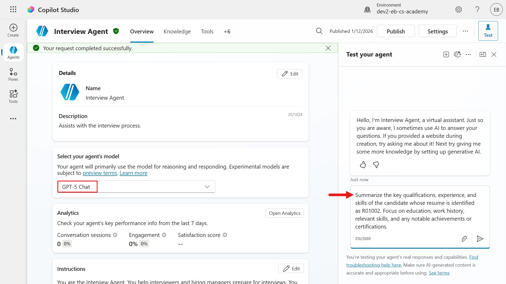The image size is (506, 284).
Task: Switch to the Tools tab
Action: pos(207,32)
